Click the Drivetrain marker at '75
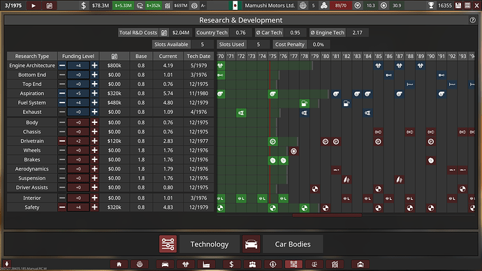 [x=272, y=142]
